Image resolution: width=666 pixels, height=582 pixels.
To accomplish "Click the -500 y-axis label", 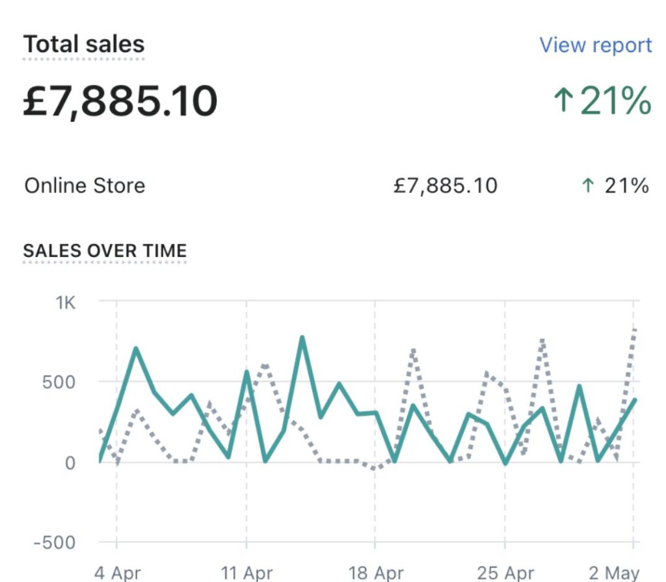I will pyautogui.click(x=54, y=543).
